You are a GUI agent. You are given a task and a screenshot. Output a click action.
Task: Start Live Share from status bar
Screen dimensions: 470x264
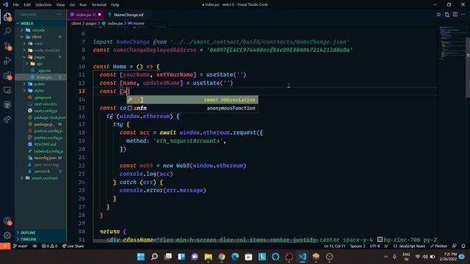(x=73, y=246)
